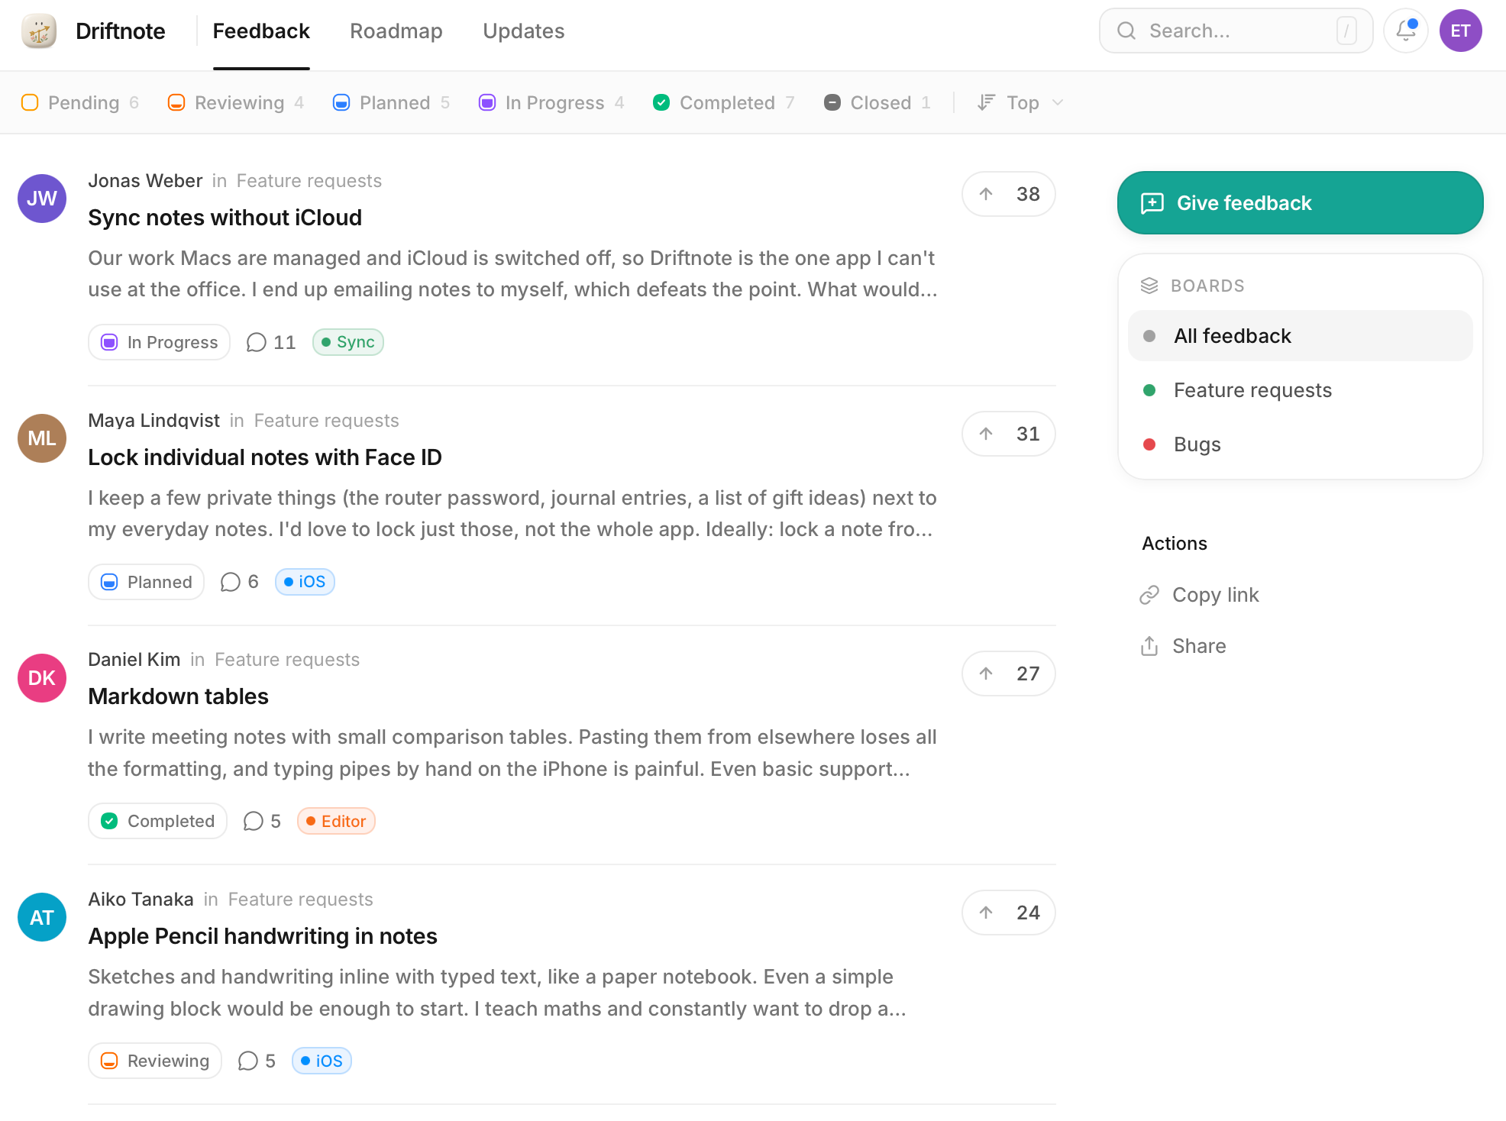Open Completed status pill on Markdown tables
This screenshot has height=1121, width=1506.
point(157,821)
